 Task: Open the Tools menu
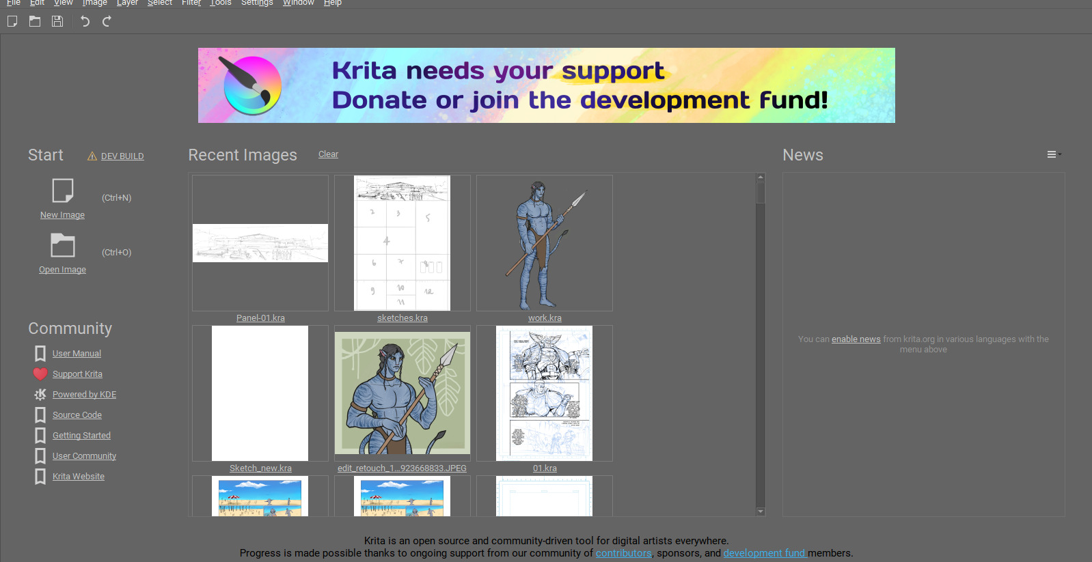pyautogui.click(x=221, y=3)
